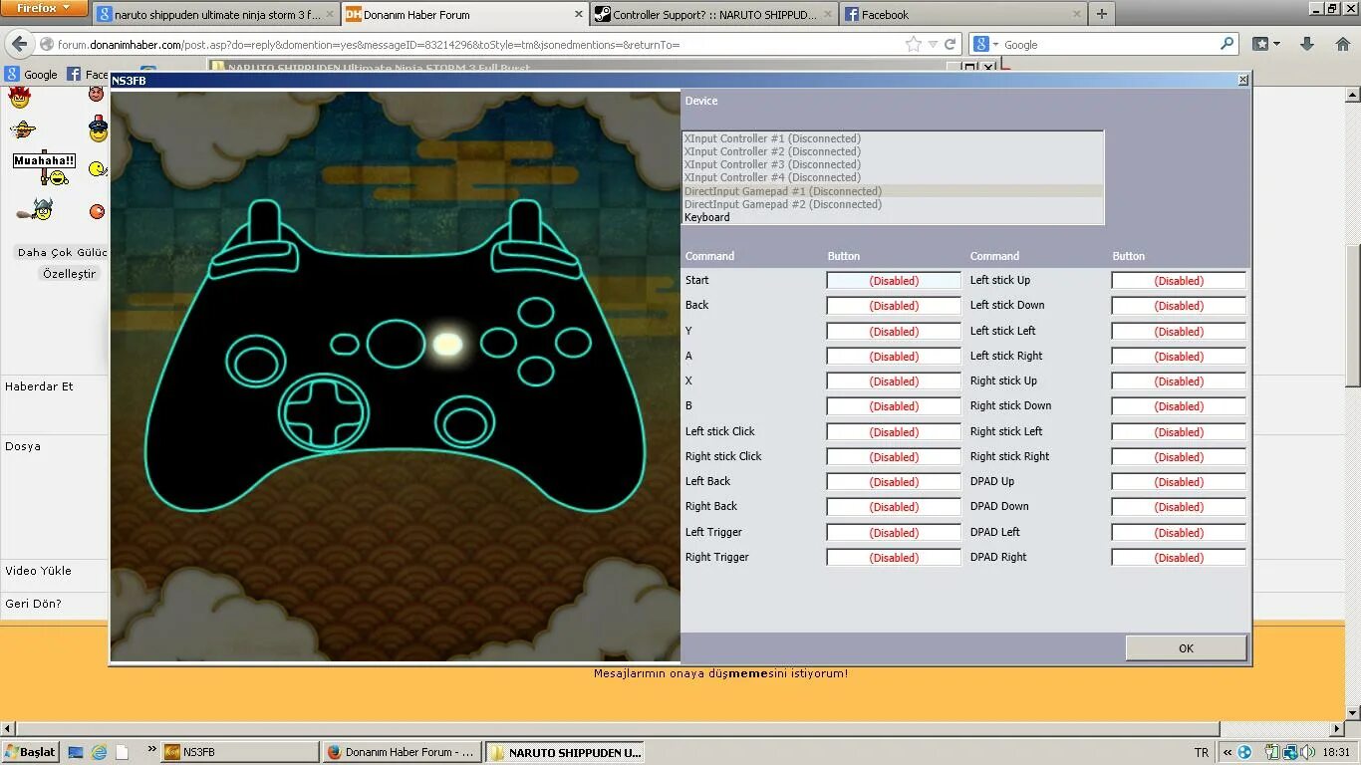1361x765 pixels.
Task: Click DPAD Right button field
Action: click(x=1179, y=558)
